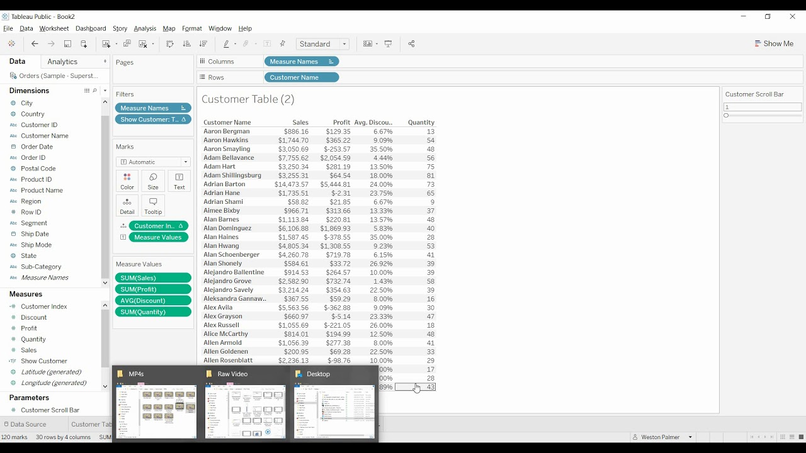The width and height of the screenshot is (806, 453).
Task: Open the New Worksheet dropdown arrow
Action: 116,44
